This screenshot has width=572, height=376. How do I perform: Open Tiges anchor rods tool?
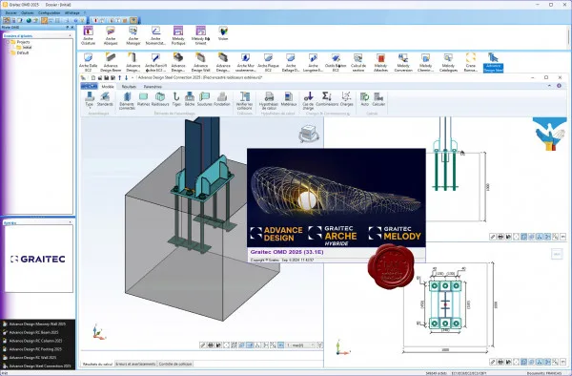point(176,99)
